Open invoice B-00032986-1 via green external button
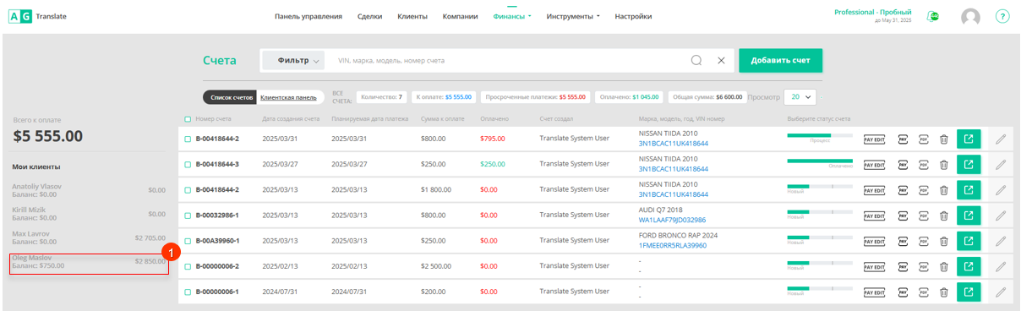Viewport: 1021px width, 311px height. click(x=969, y=215)
